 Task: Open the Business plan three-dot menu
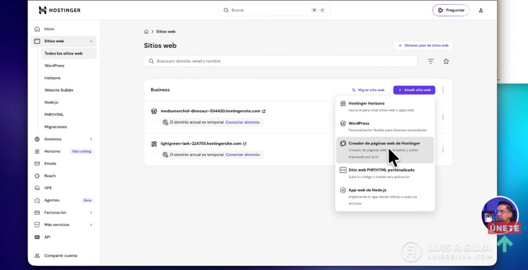(x=443, y=90)
